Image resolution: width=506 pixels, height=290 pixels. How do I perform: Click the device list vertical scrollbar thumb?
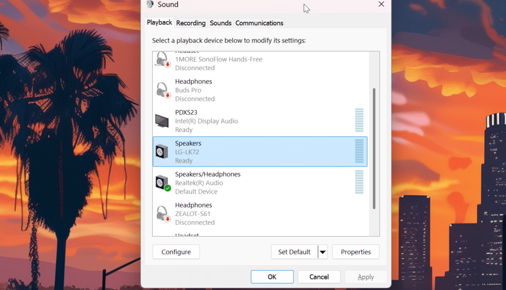(374, 148)
